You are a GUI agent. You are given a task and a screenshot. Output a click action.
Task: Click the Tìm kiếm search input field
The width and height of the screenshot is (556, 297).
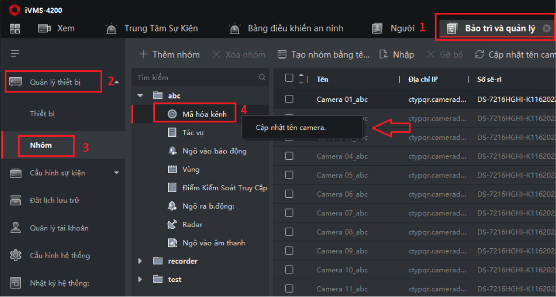197,77
